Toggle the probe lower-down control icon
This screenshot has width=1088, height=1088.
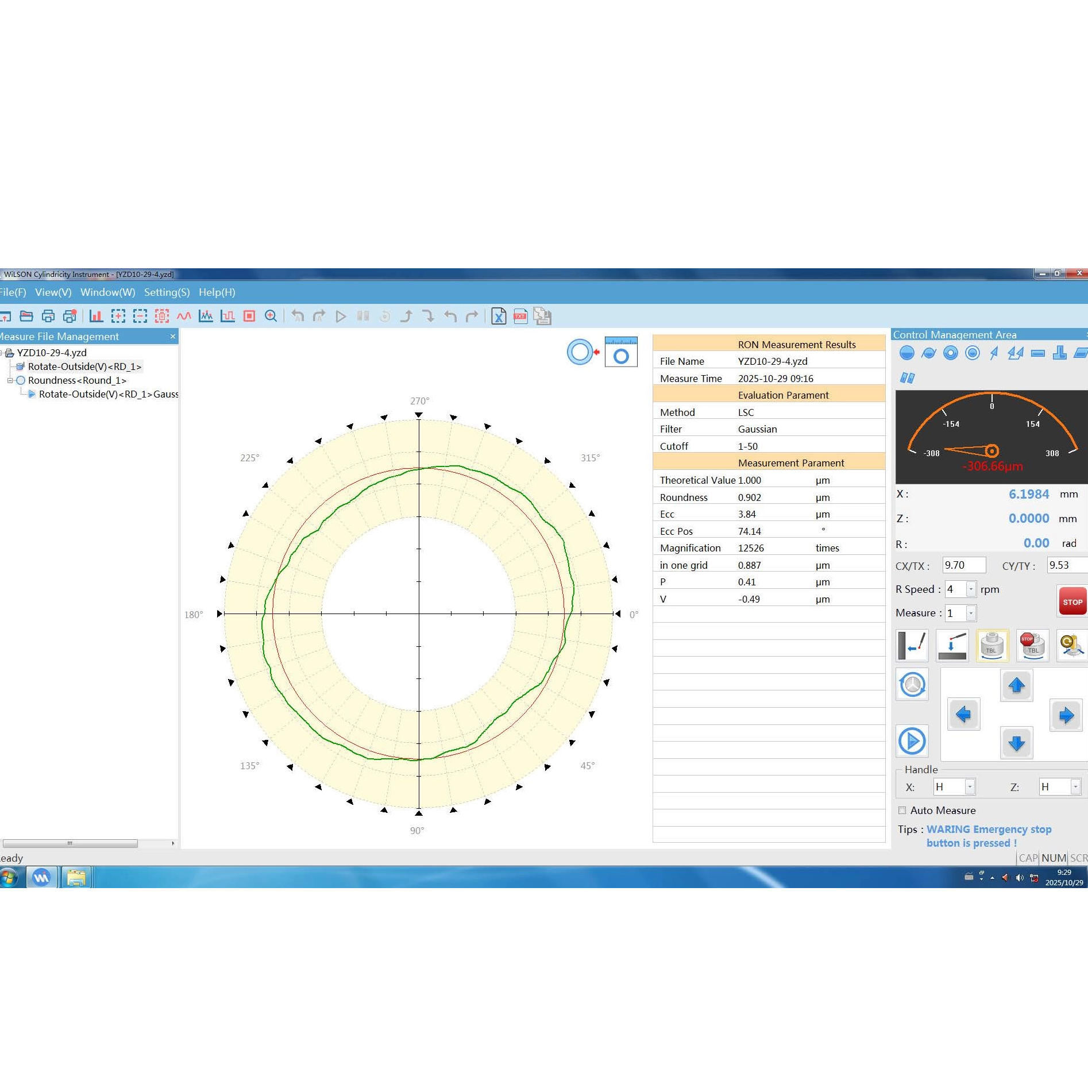[x=952, y=645]
